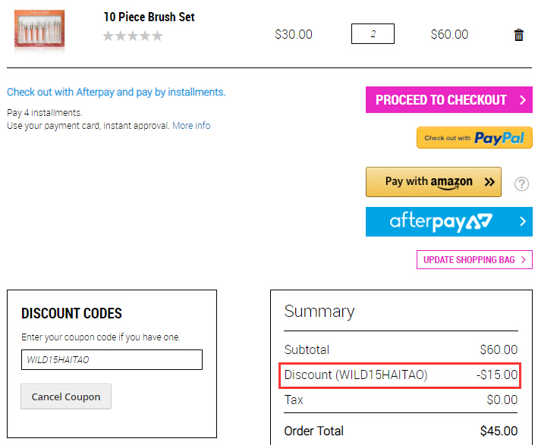Click Update Shopping Bag button
Screen dimensions: 538x445
[x=474, y=260]
